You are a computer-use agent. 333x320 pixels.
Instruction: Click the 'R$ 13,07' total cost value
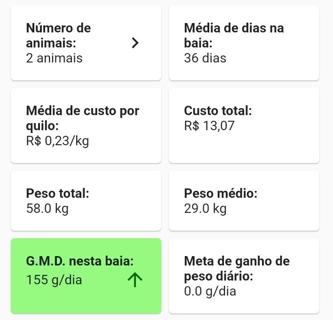(x=209, y=126)
